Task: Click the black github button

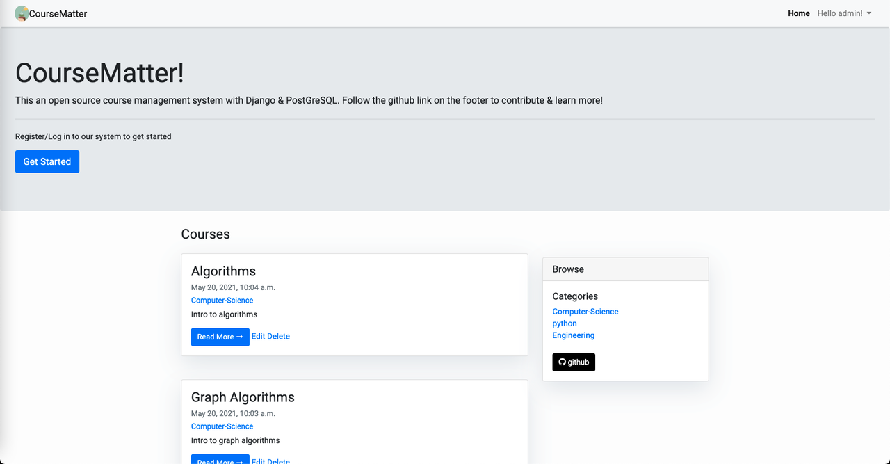Action: click(x=574, y=362)
